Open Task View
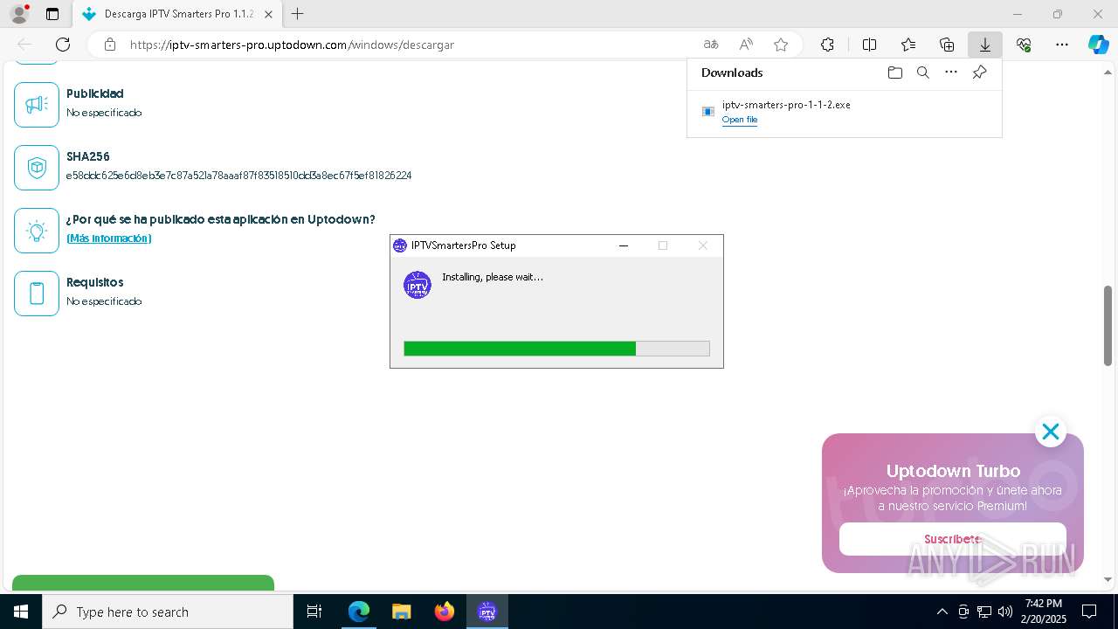Viewport: 1118px width, 629px height. (314, 612)
